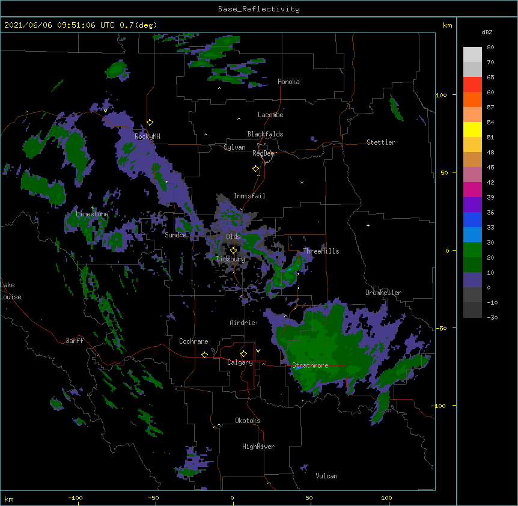Click the yellow V marker northwest of RockyMH

tap(105, 111)
